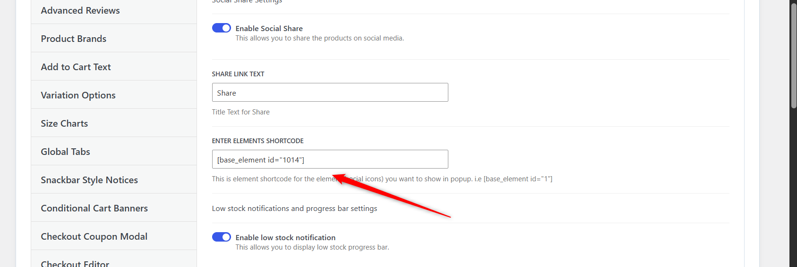The height and width of the screenshot is (267, 797).
Task: Click the Title Text for Share description
Action: pyautogui.click(x=240, y=112)
